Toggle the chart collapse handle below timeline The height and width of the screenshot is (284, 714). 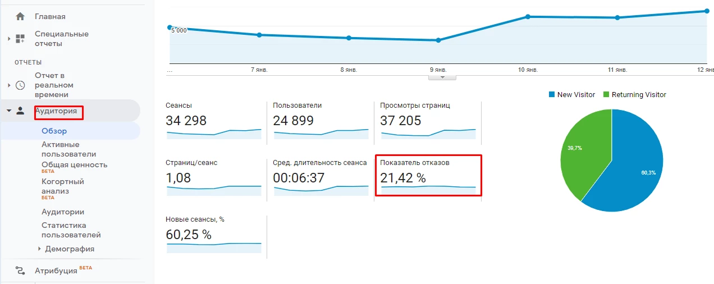pyautogui.click(x=442, y=77)
